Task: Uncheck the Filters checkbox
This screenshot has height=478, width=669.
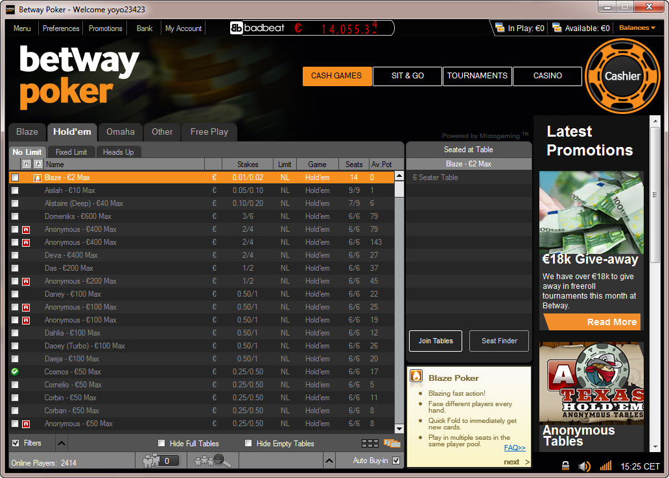Action: pos(16,443)
